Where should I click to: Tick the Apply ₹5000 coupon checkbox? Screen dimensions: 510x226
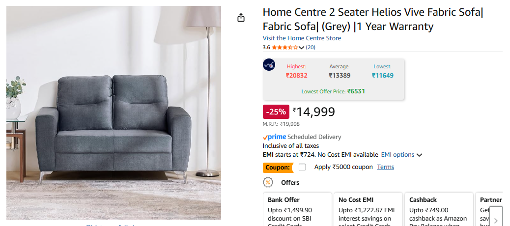[302, 167]
